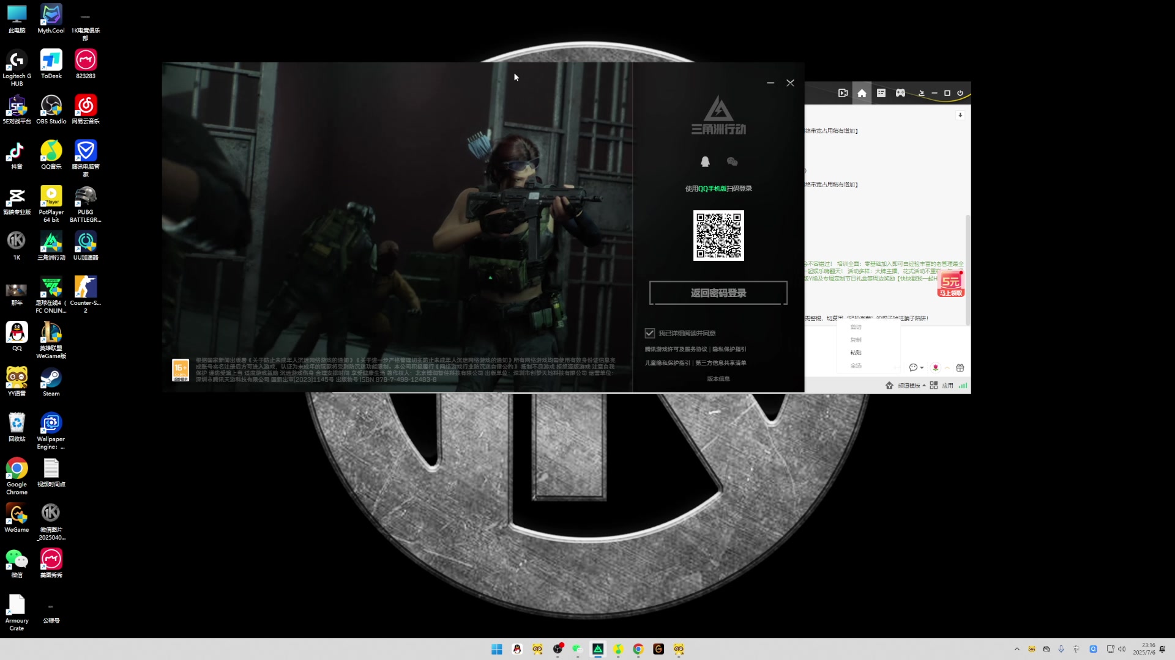The width and height of the screenshot is (1175, 660).
Task: Click the YY chat vertical scrollbar
Action: (x=968, y=269)
